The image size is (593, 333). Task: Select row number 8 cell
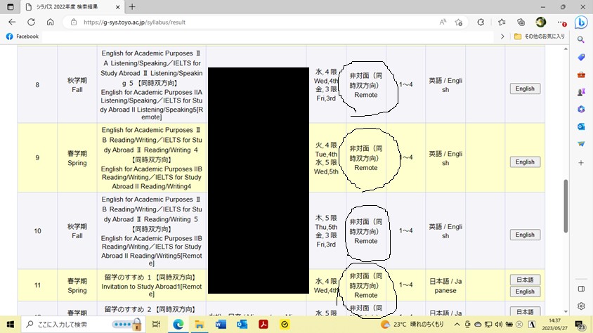pos(37,85)
